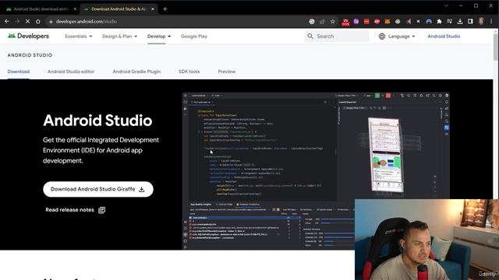Select the SDK tools tab
This screenshot has height=280, width=499.
coord(189,72)
